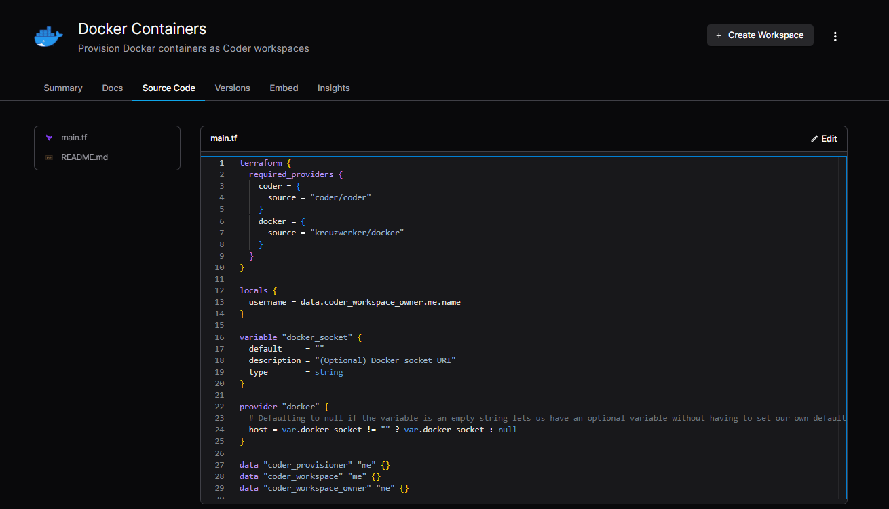Open README.md in the file list
The width and height of the screenshot is (889, 509).
(107, 157)
